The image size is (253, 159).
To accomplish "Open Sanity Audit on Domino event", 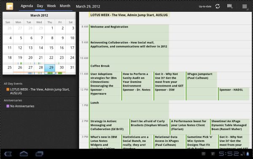I will (x=137, y=80).
